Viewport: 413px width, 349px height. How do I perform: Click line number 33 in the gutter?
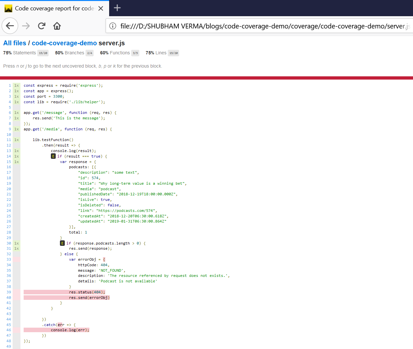(9, 259)
